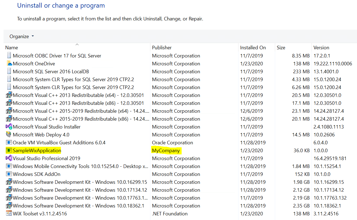Click the Visual Studio Professional 2019 icon
The height and width of the screenshot is (220, 357).
coord(9,158)
